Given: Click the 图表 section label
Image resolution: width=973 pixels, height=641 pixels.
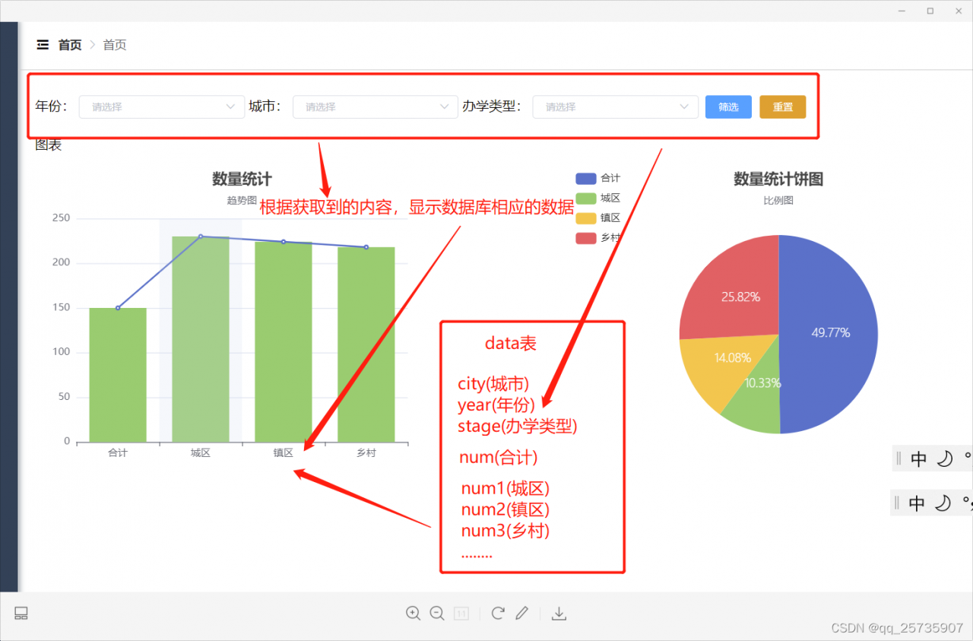Looking at the screenshot, I should click(x=49, y=145).
